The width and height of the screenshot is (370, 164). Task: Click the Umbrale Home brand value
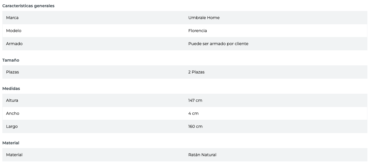pos(204,18)
